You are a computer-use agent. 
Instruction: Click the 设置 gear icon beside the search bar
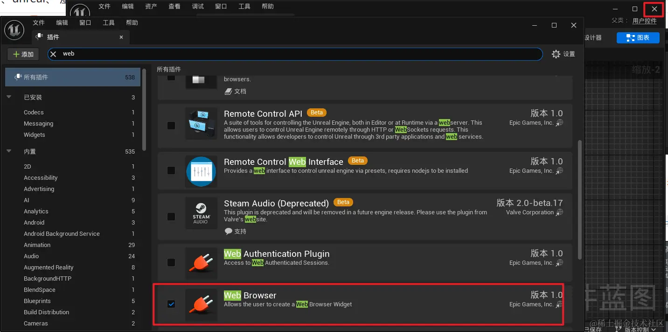pos(556,54)
